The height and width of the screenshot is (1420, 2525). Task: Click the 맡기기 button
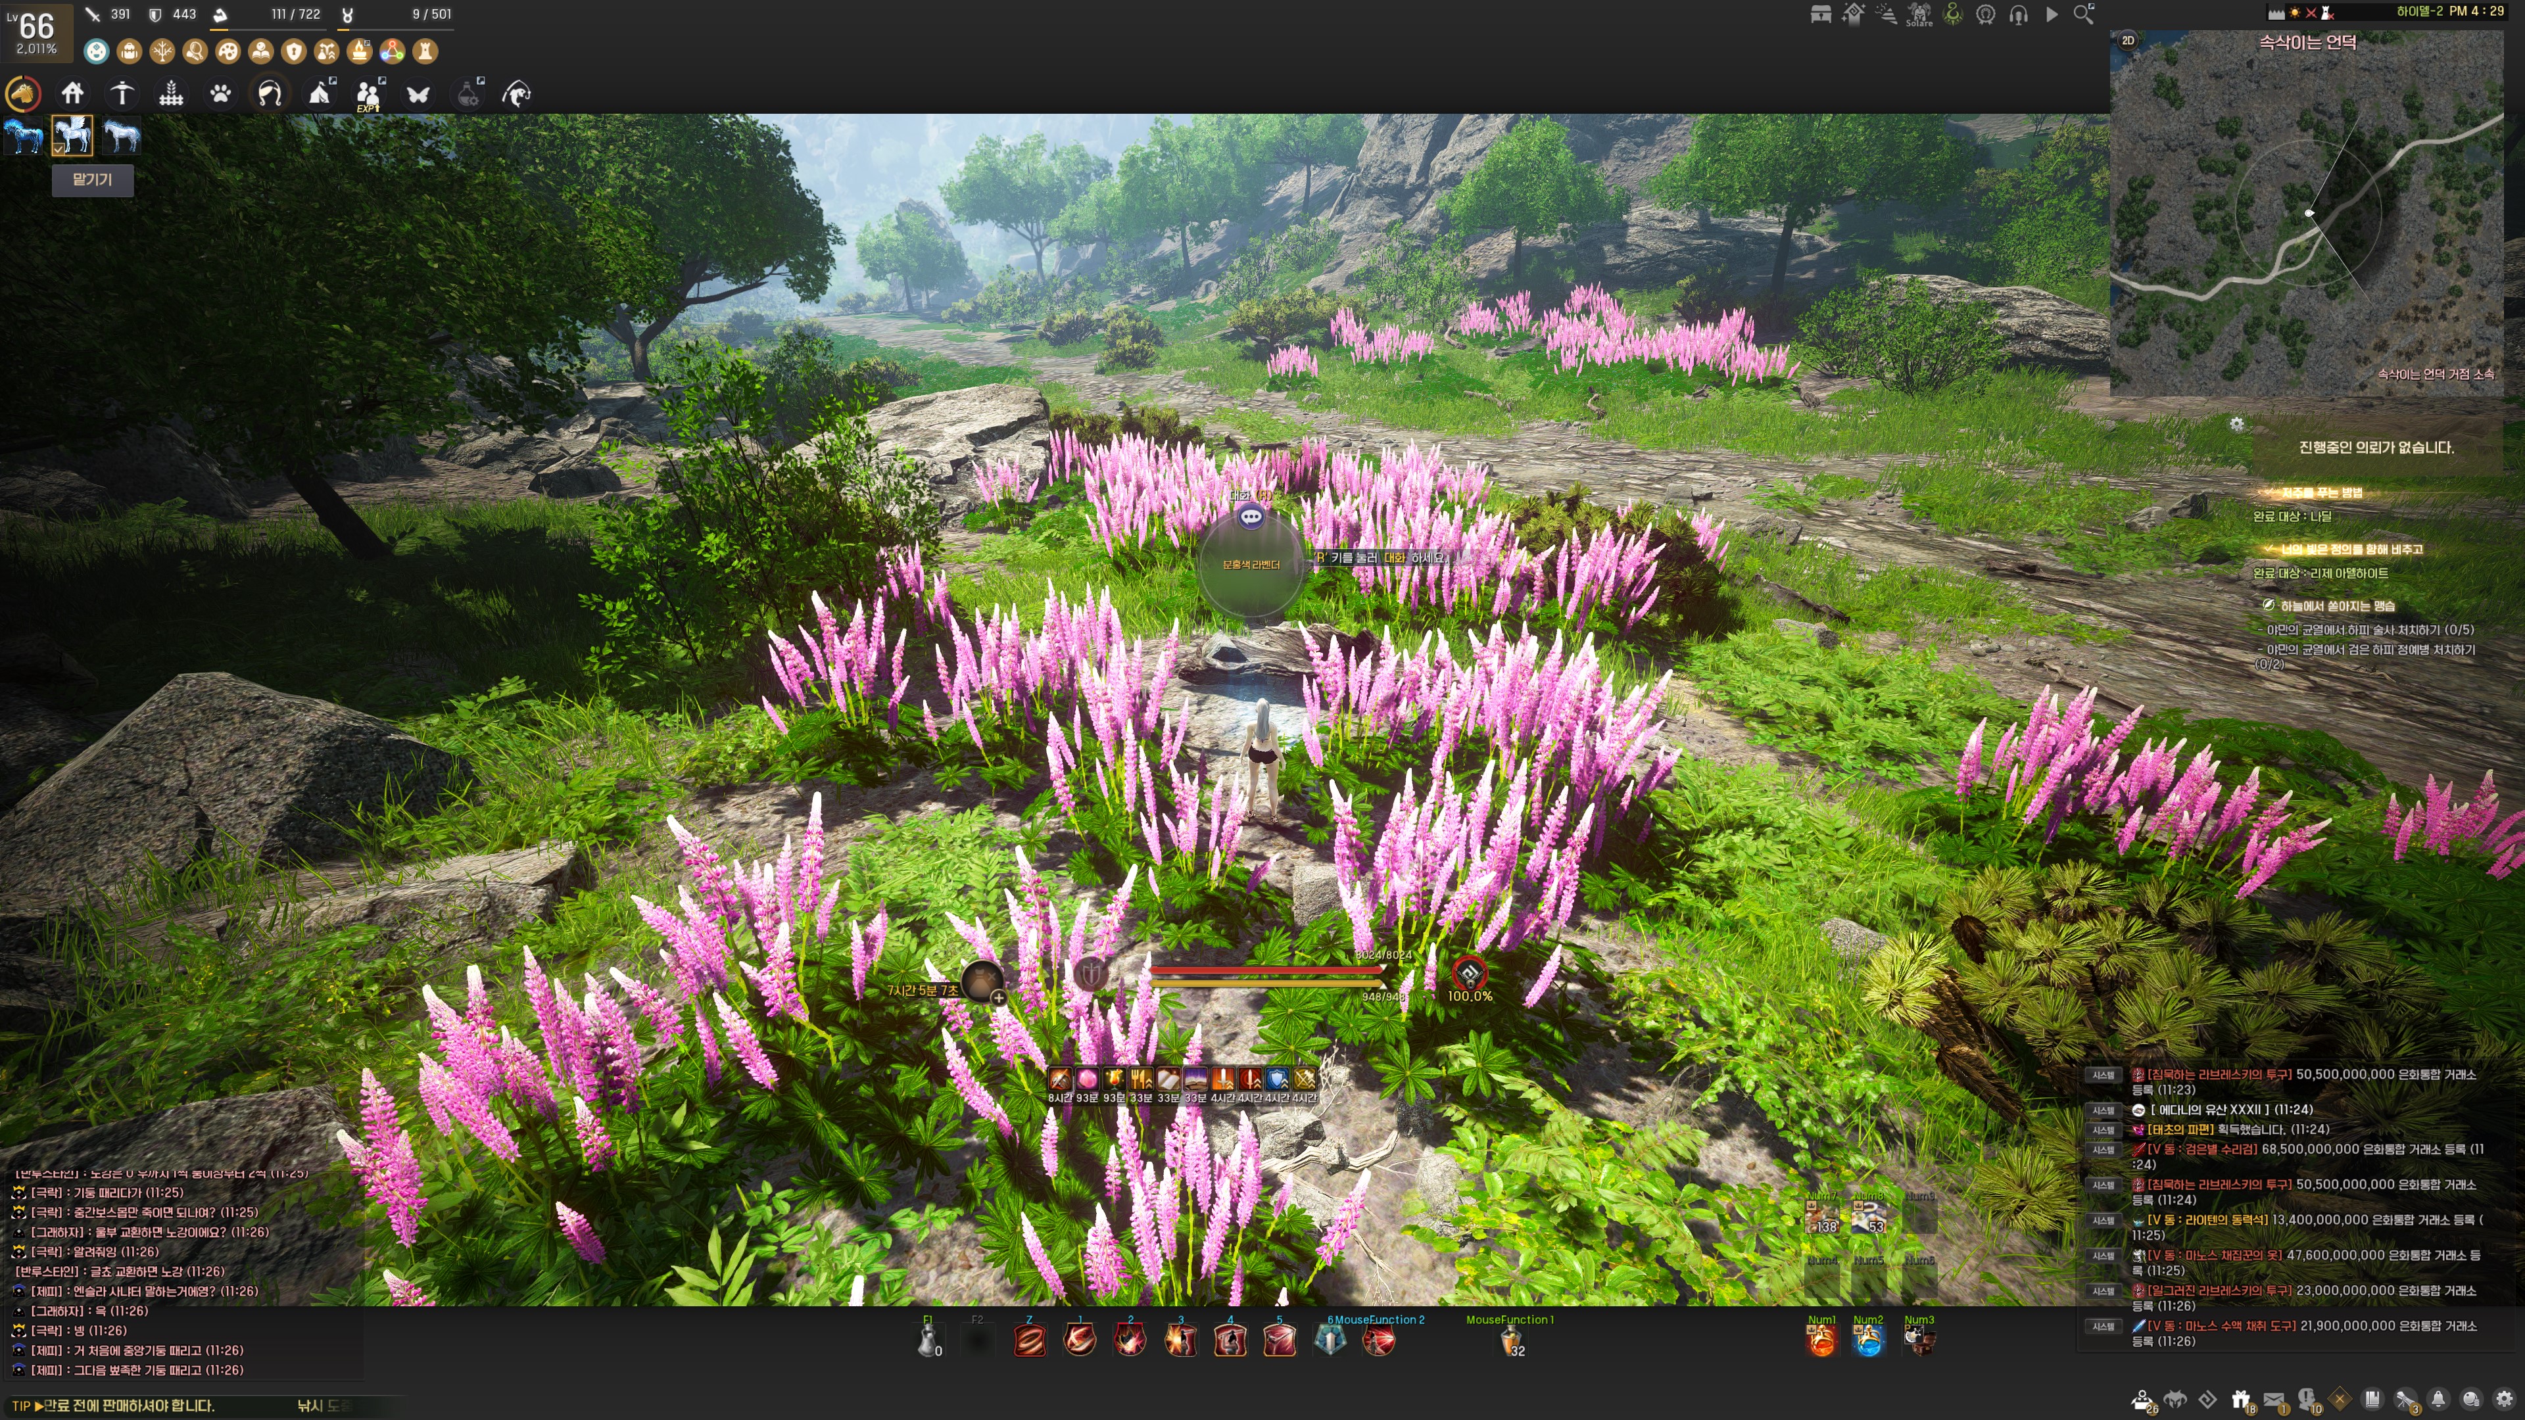[92, 180]
